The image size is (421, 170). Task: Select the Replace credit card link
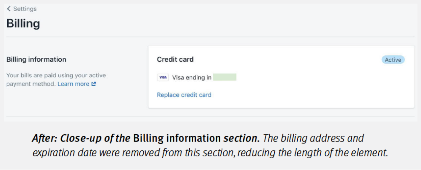click(184, 95)
